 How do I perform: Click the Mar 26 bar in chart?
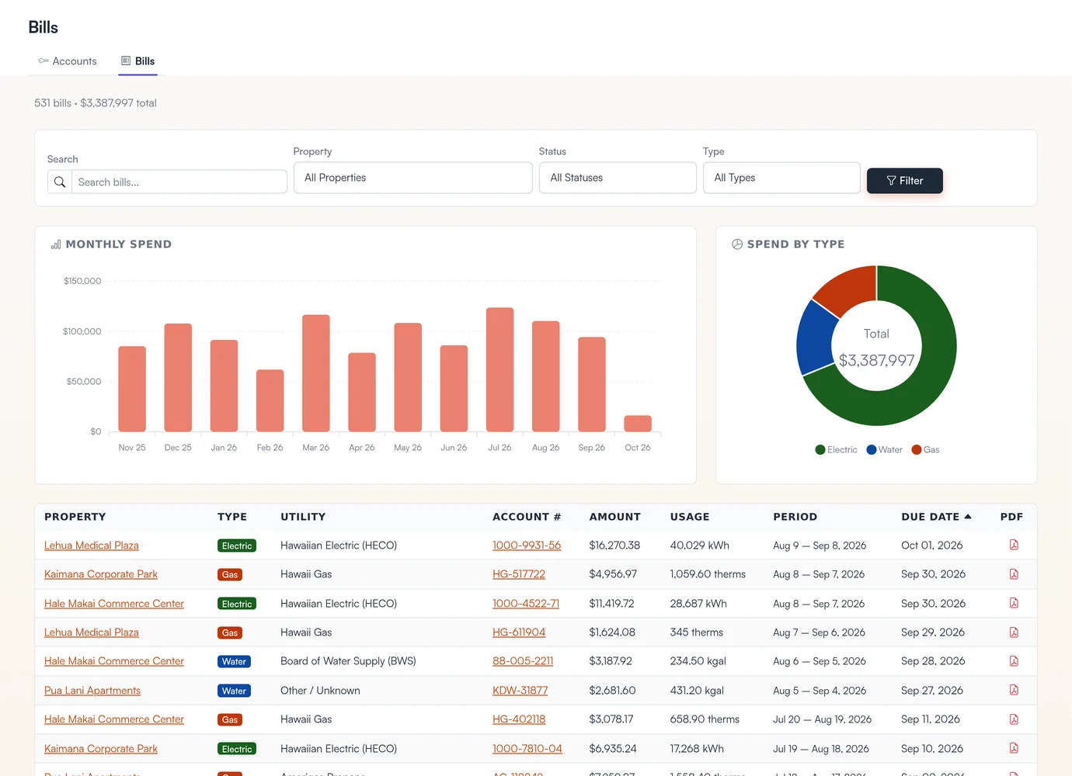316,373
